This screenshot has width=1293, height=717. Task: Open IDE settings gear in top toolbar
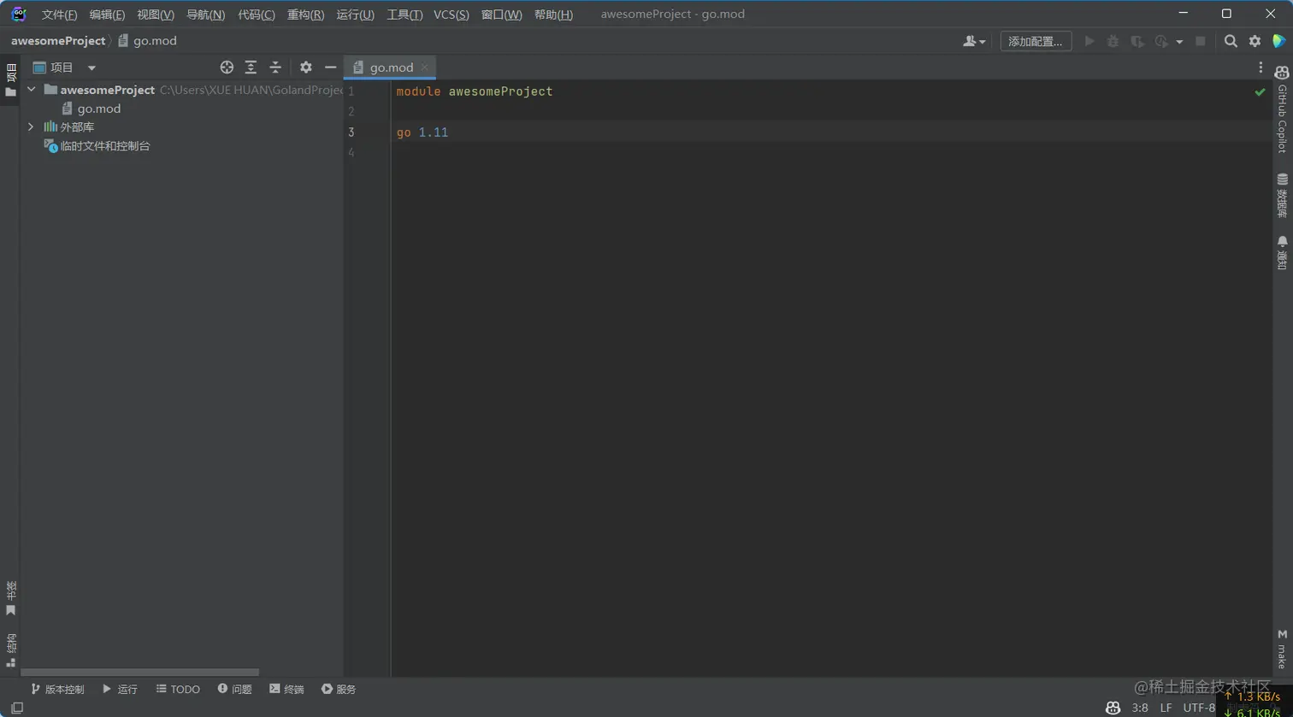(1255, 41)
